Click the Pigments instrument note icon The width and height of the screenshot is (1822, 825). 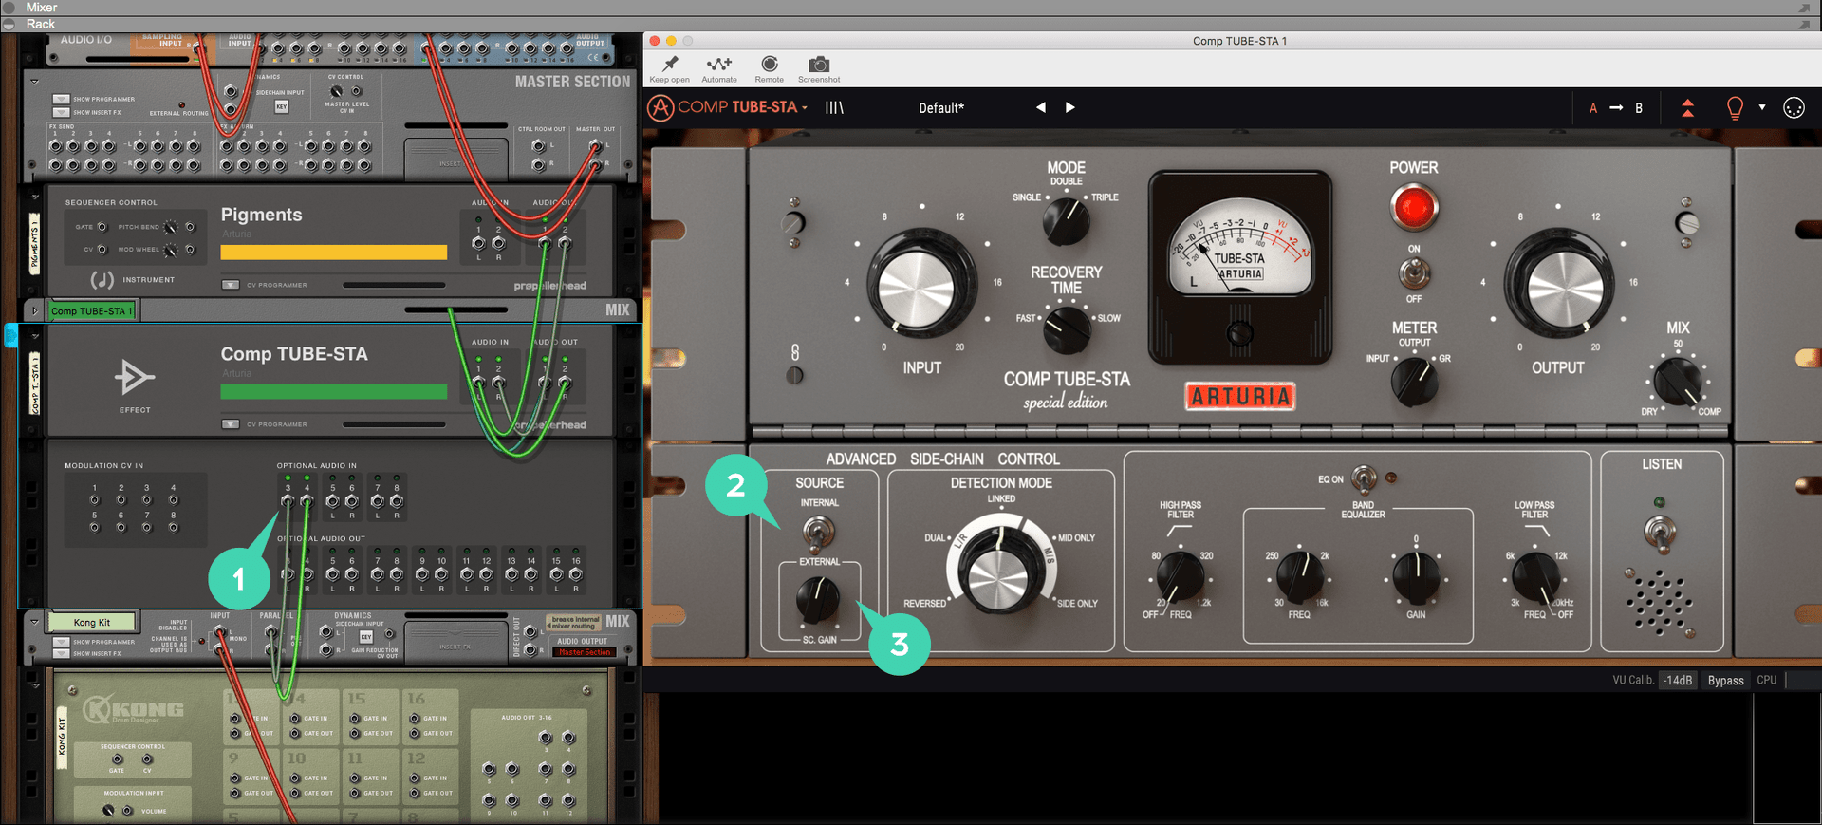[x=102, y=280]
